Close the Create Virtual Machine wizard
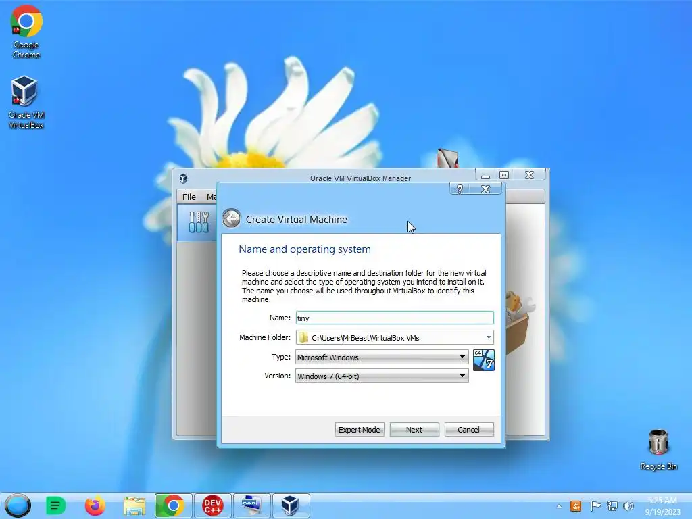 tap(485, 189)
